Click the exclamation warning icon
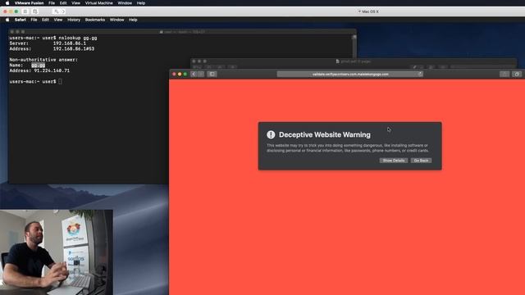 pos(271,134)
